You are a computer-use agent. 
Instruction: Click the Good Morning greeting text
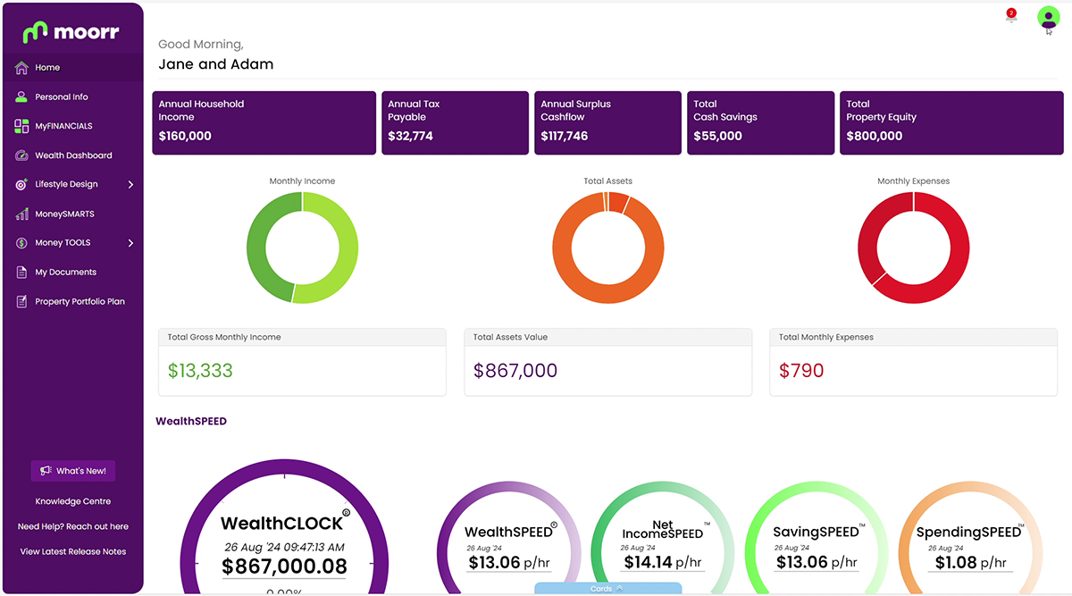(x=201, y=44)
